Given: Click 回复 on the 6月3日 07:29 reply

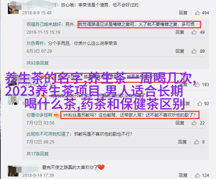Looking at the screenshot, I should [x=180, y=51].
